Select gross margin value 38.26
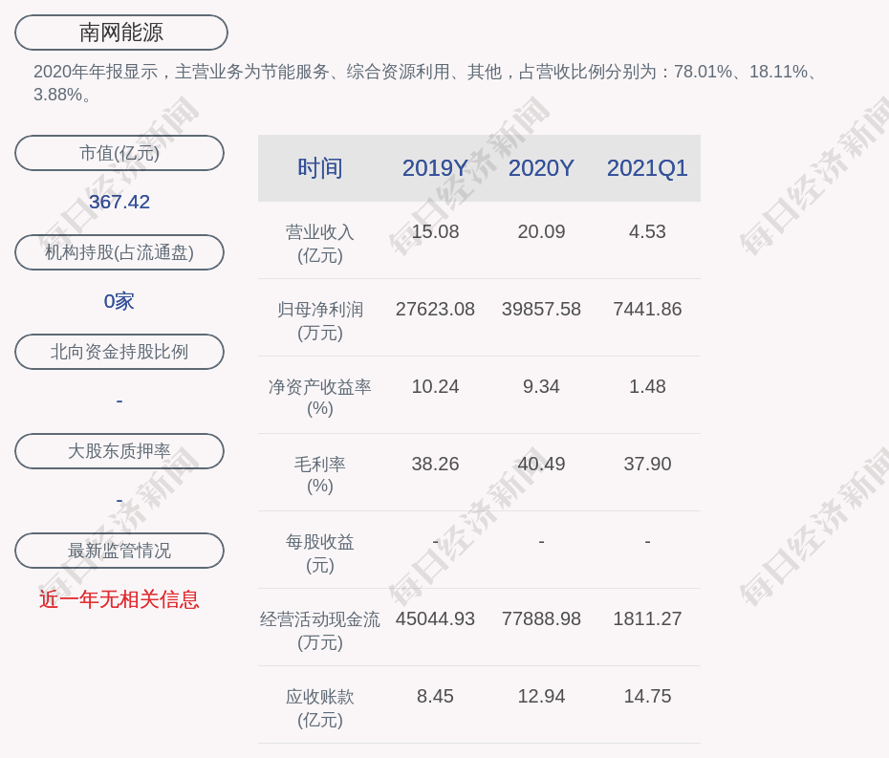This screenshot has width=889, height=758. click(x=435, y=464)
